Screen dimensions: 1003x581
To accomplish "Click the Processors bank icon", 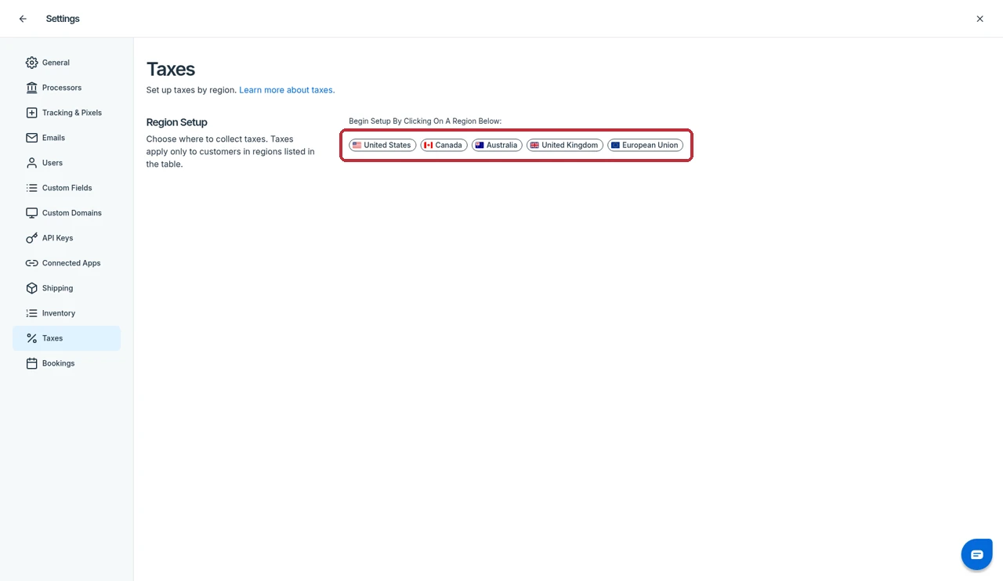I will point(31,88).
